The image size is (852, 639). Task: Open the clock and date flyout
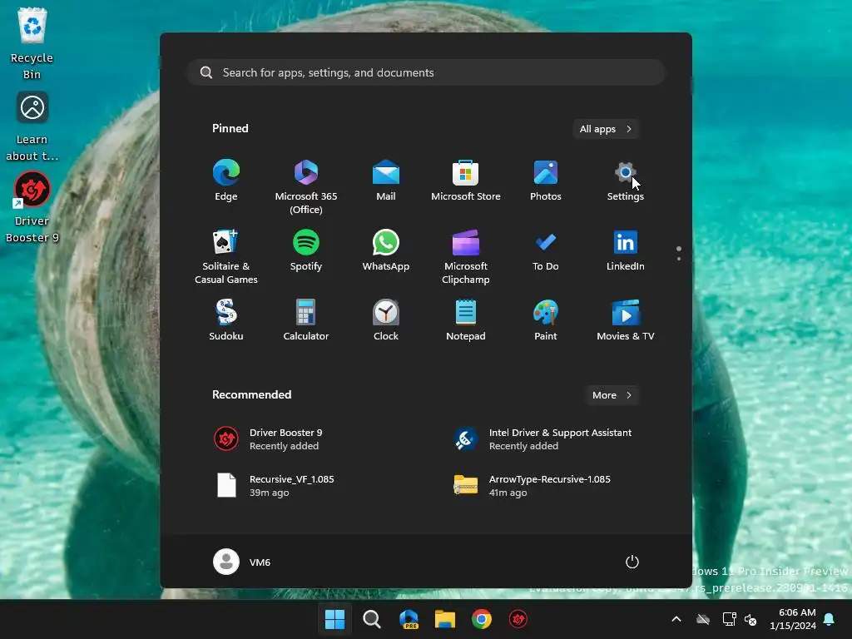pyautogui.click(x=793, y=619)
